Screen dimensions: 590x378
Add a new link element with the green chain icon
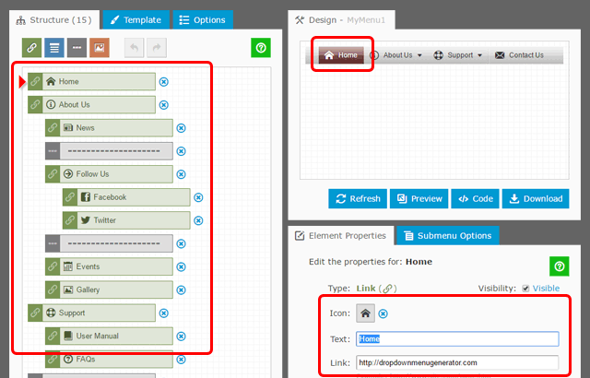click(x=31, y=48)
